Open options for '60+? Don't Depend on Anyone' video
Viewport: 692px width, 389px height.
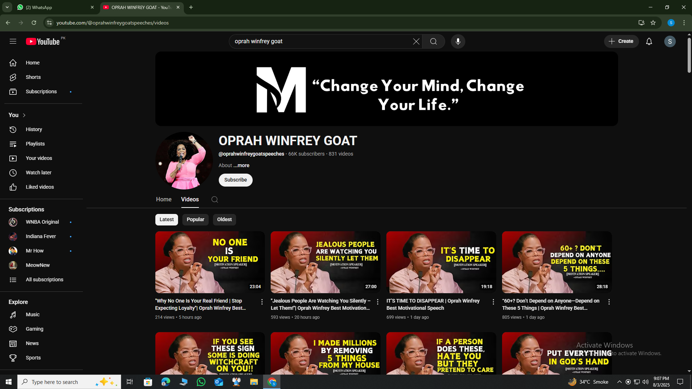pos(609,302)
